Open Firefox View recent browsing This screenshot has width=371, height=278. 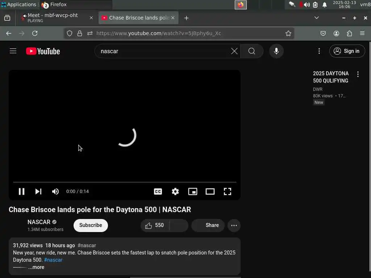(7, 18)
